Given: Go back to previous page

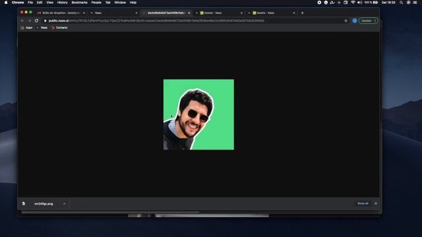Looking at the screenshot, I should click(22, 20).
